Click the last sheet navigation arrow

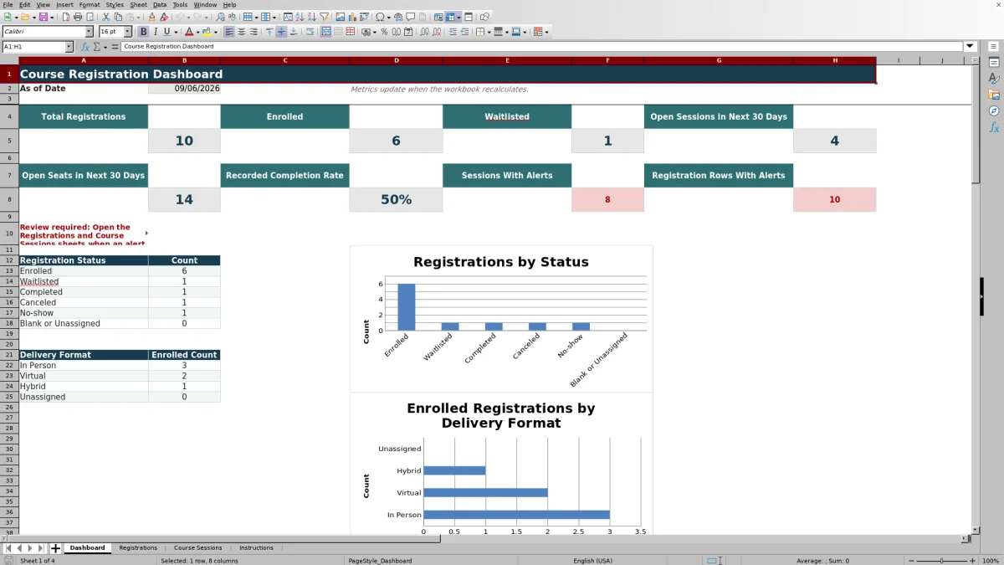coord(42,548)
